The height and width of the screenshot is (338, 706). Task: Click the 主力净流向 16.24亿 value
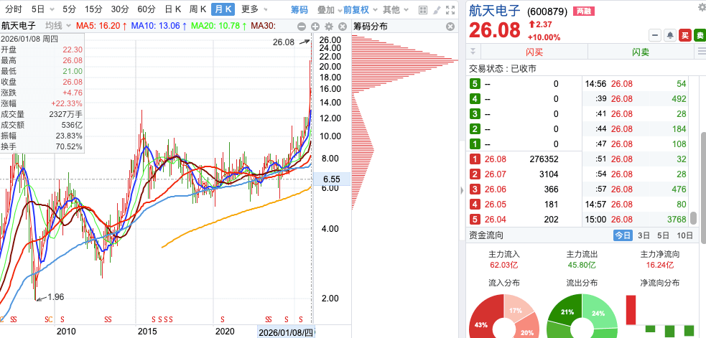point(659,265)
